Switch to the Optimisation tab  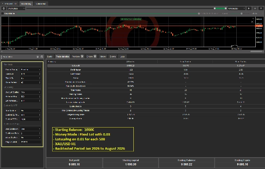(x=41, y=4)
